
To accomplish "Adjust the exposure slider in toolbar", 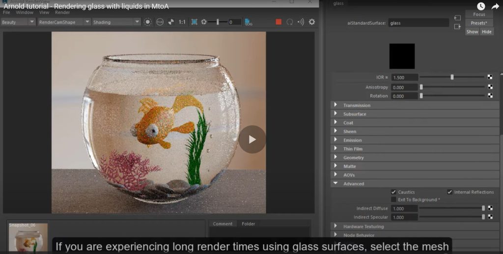I will coord(218,22).
